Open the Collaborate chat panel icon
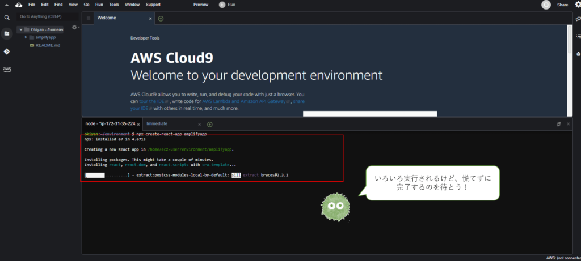 (x=578, y=19)
